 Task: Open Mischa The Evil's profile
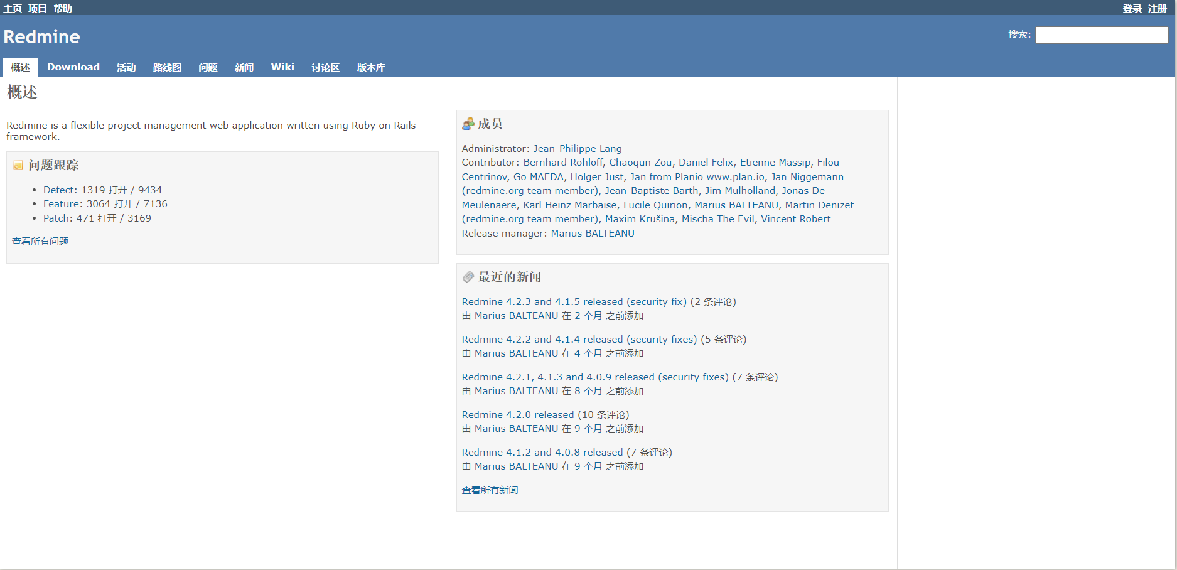click(x=718, y=218)
